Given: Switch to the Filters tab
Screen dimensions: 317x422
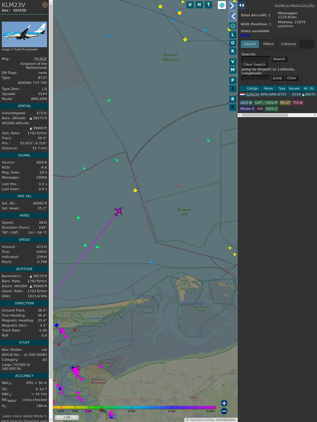Looking at the screenshot, I should point(268,44).
